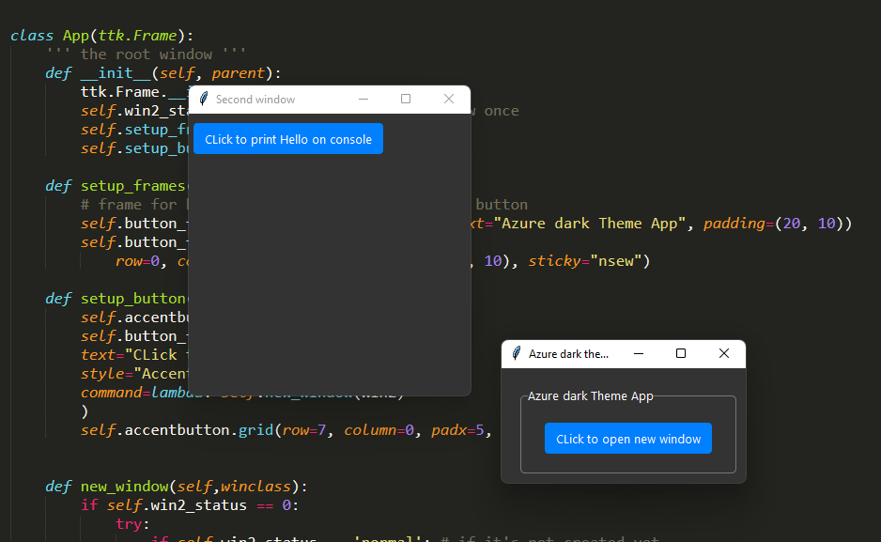Click the lambda keyword in the command line
This screenshot has height=542, width=881.
tap(167, 392)
